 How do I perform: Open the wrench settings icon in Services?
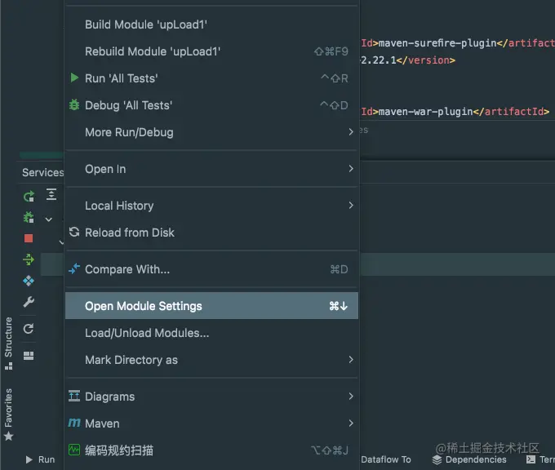pos(29,302)
